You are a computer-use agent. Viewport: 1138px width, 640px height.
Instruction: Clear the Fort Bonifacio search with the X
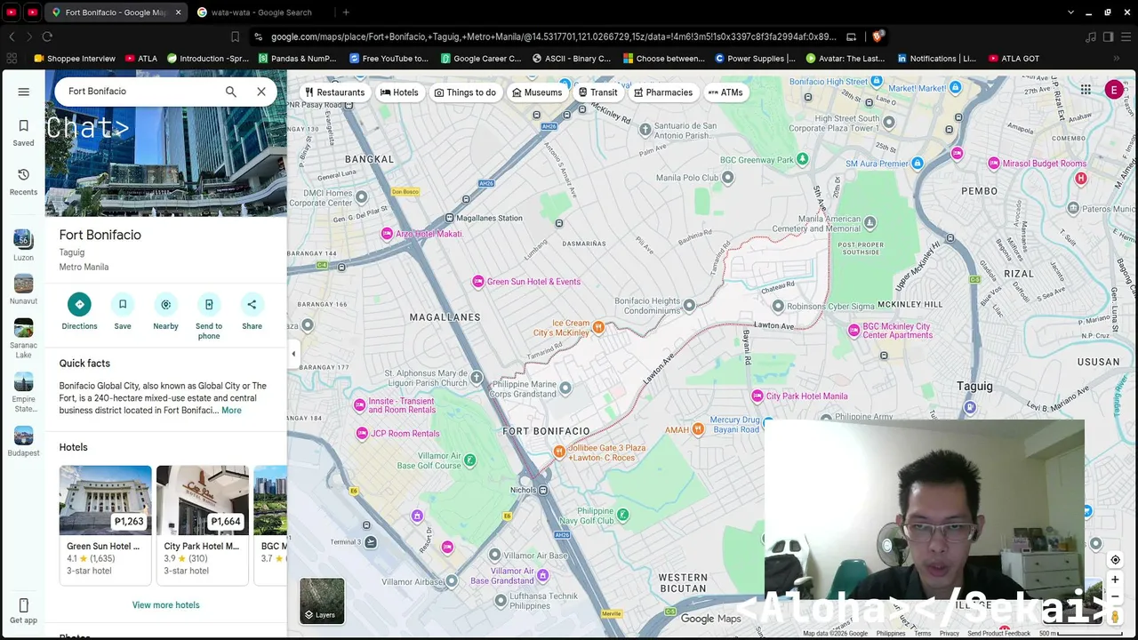(x=261, y=92)
